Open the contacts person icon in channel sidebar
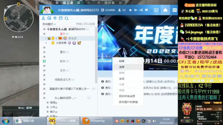The image size is (223, 125). pyautogui.click(x=43, y=18)
